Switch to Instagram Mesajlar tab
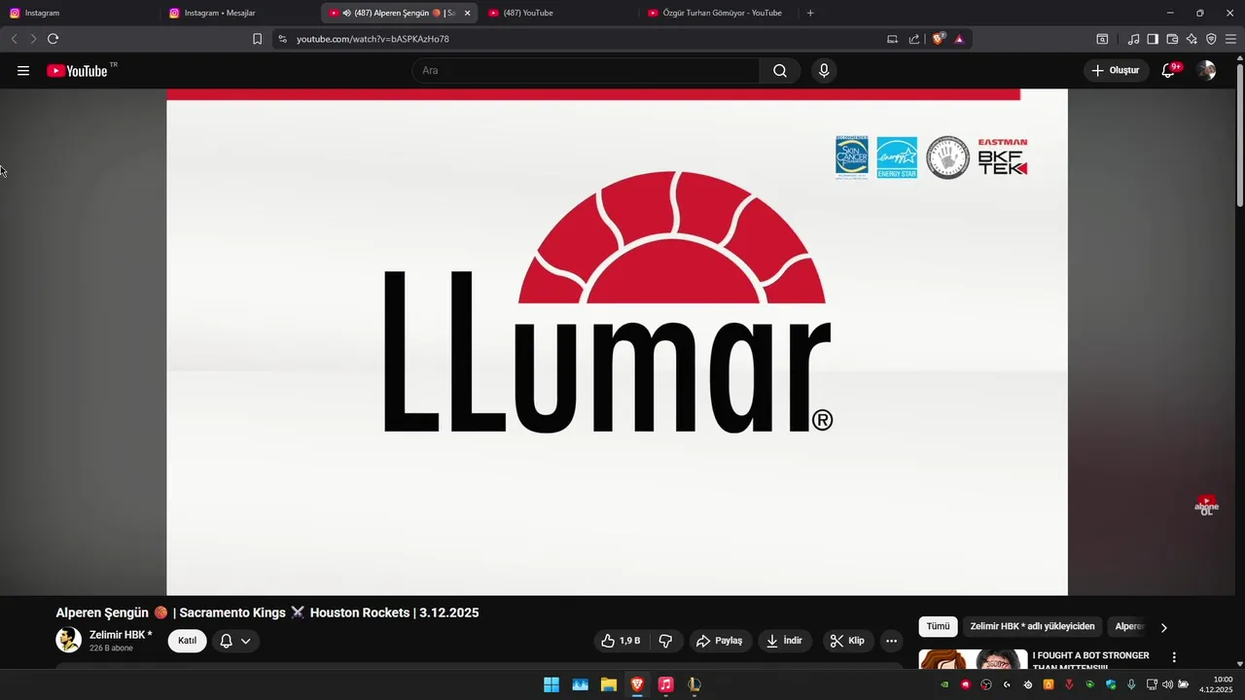Image resolution: width=1245 pixels, height=700 pixels. coord(239,13)
